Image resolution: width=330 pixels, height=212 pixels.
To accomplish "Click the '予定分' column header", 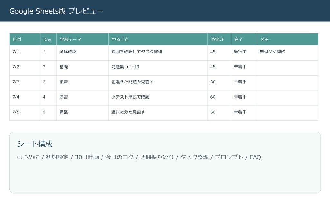I will coord(219,39).
